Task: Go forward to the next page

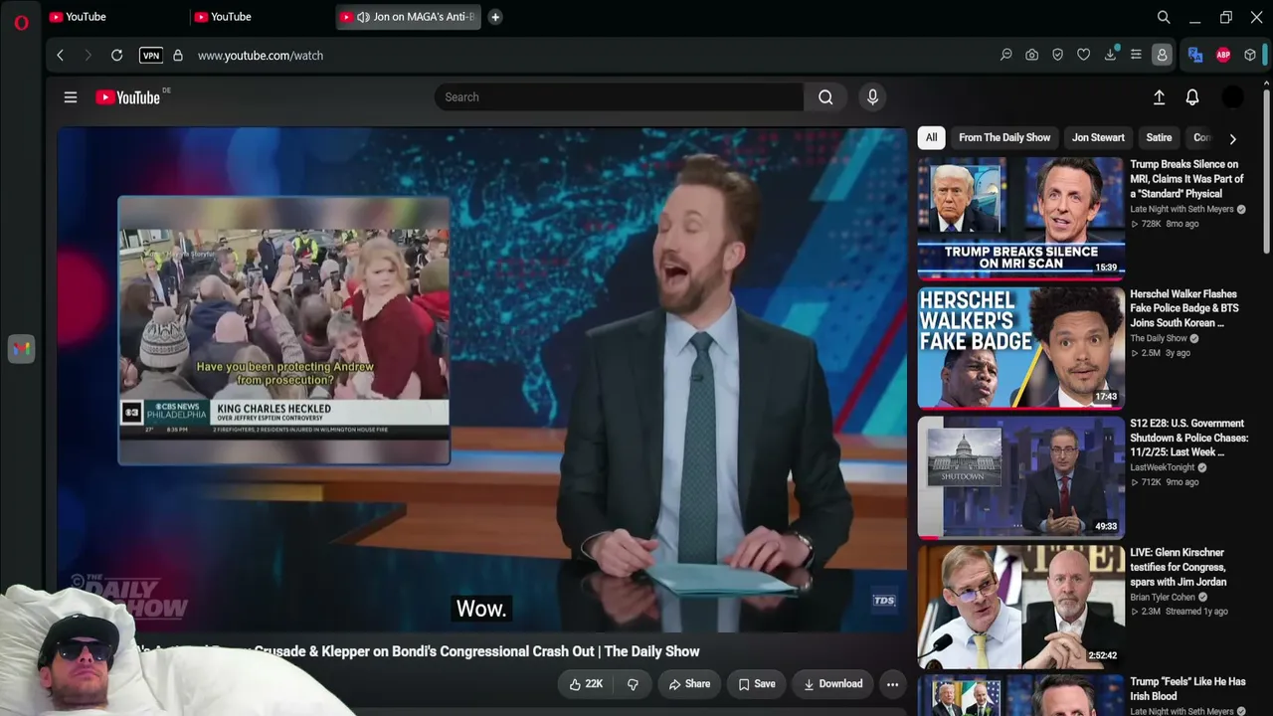Action: [x=88, y=56]
